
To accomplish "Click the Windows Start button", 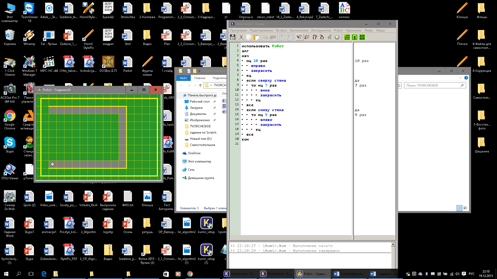I will pyautogui.click(x=6, y=274).
